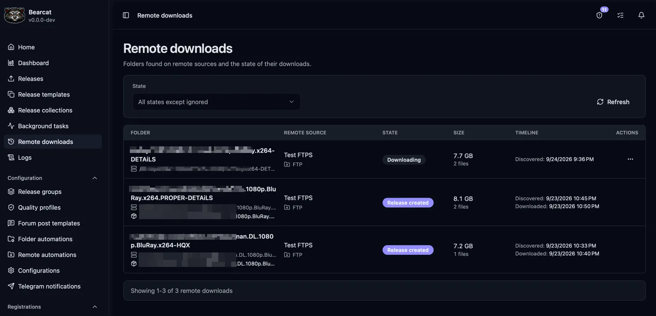Click the TIMELINE column header
Image resolution: width=656 pixels, height=316 pixels.
[x=527, y=132]
